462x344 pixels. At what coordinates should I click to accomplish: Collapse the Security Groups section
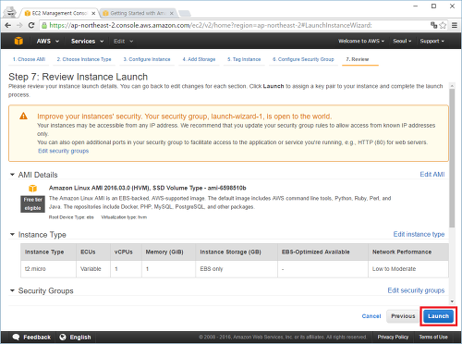(12, 290)
